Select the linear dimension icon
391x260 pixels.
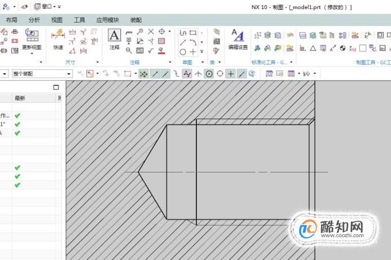point(72,32)
